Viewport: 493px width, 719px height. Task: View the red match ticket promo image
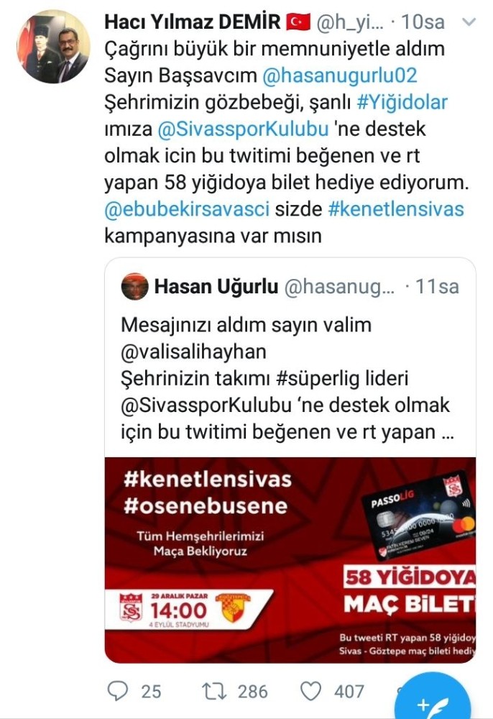coord(290,560)
